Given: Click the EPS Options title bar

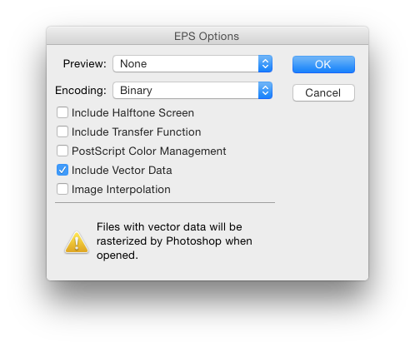Looking at the screenshot, I should pos(207,36).
